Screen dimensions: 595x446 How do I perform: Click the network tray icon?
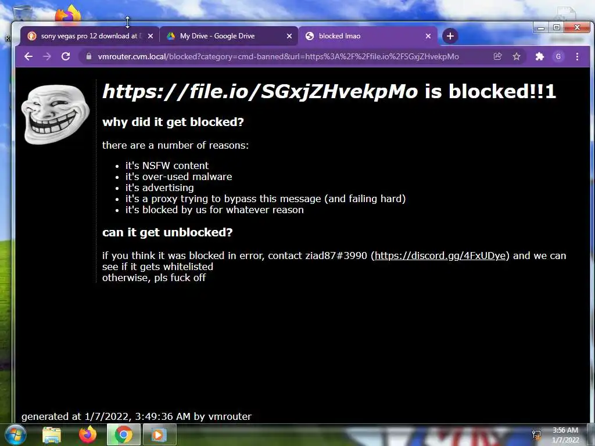pos(536,434)
